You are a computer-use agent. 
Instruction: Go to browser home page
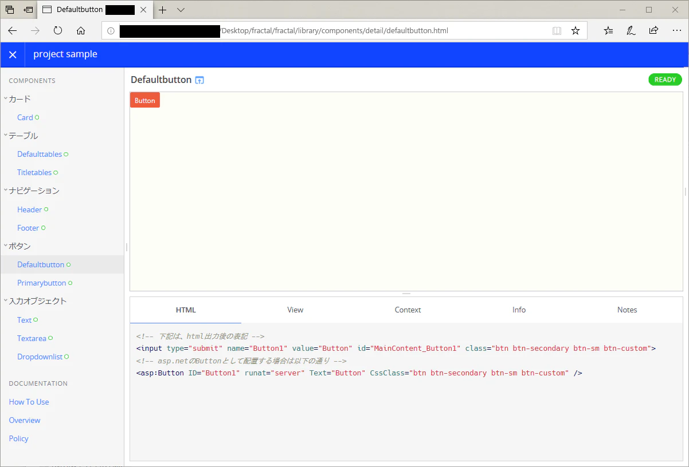pos(81,31)
